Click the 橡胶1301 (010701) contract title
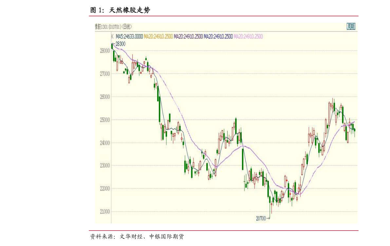 coord(108,27)
